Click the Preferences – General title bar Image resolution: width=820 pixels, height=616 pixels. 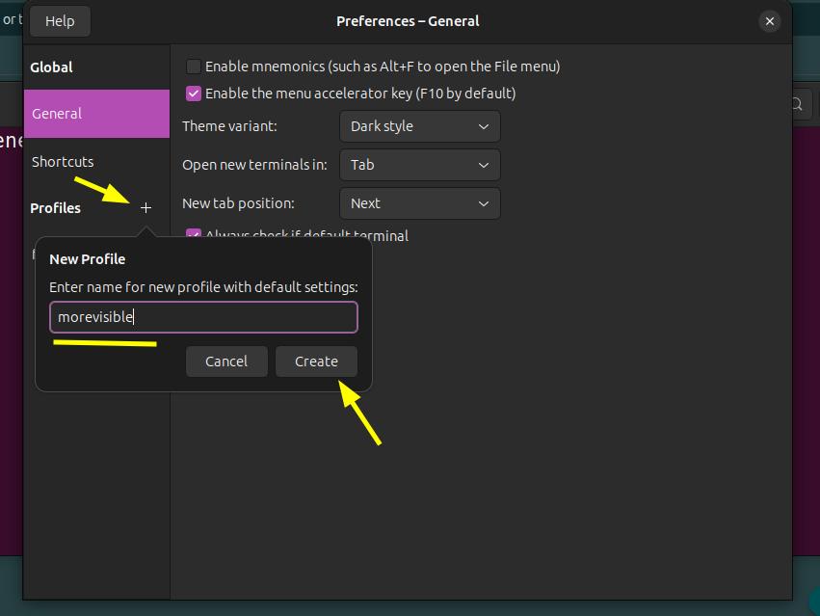pos(408,21)
